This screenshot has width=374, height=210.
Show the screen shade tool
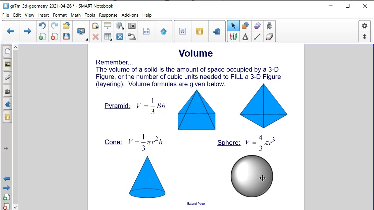(x=108, y=26)
